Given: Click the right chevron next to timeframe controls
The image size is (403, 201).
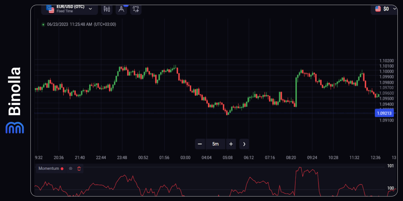Looking at the screenshot, I should pyautogui.click(x=244, y=144).
